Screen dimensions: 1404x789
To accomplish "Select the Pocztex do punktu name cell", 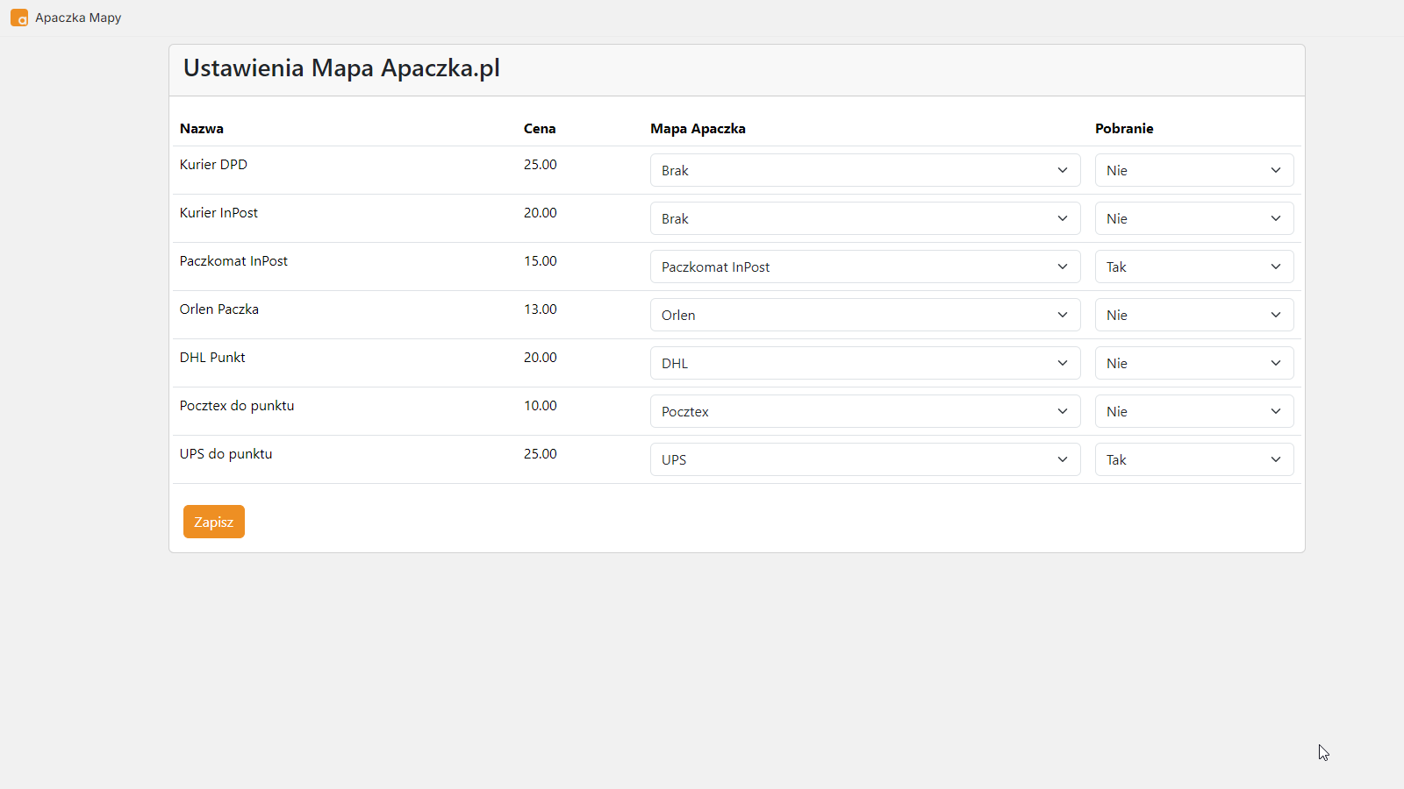I will 237,406.
